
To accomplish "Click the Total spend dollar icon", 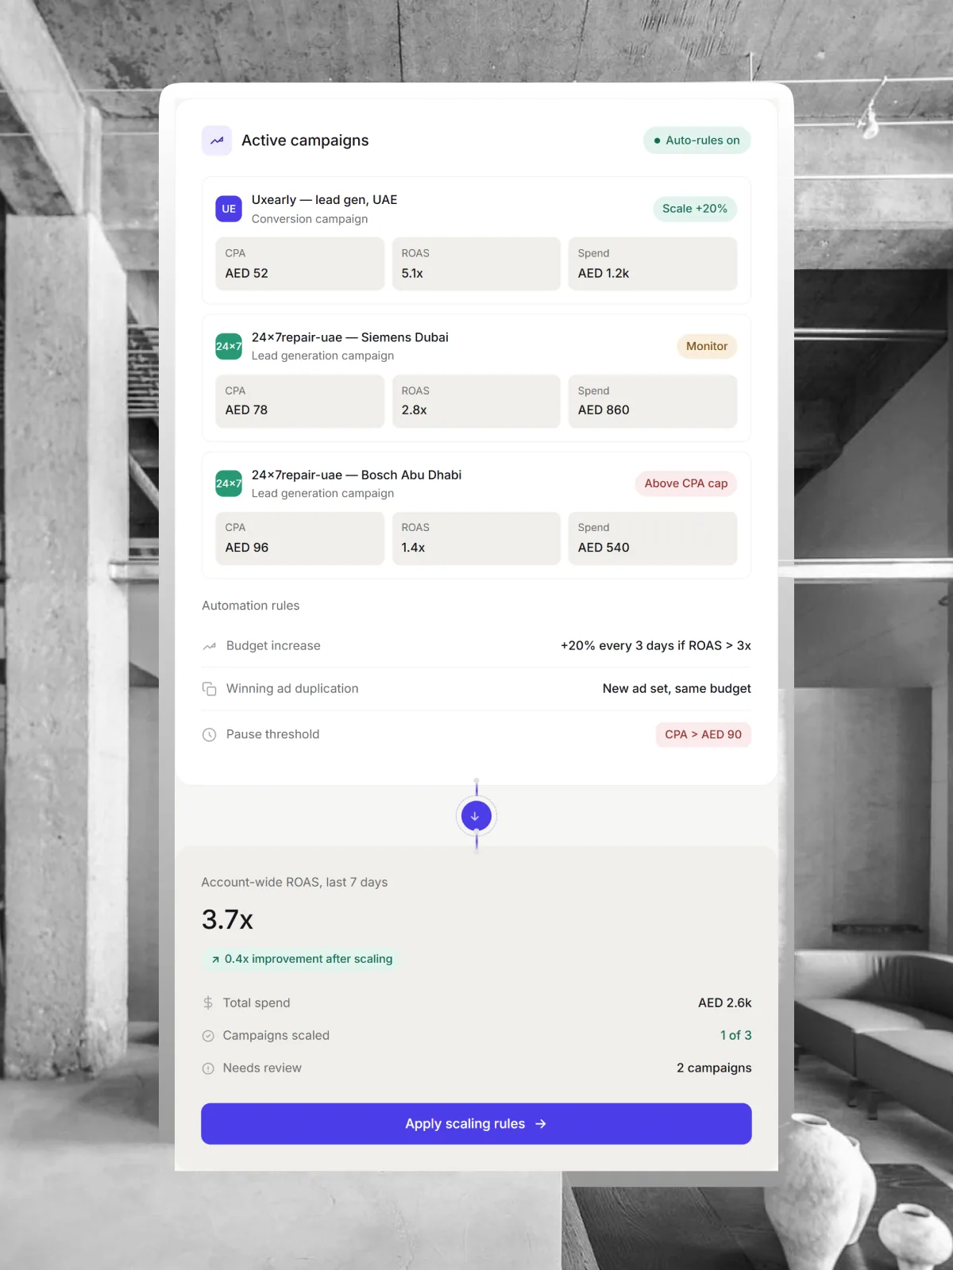I will pyautogui.click(x=208, y=1003).
